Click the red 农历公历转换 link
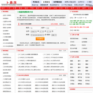This screenshot has height=93, width=93. [x=54, y=24]
